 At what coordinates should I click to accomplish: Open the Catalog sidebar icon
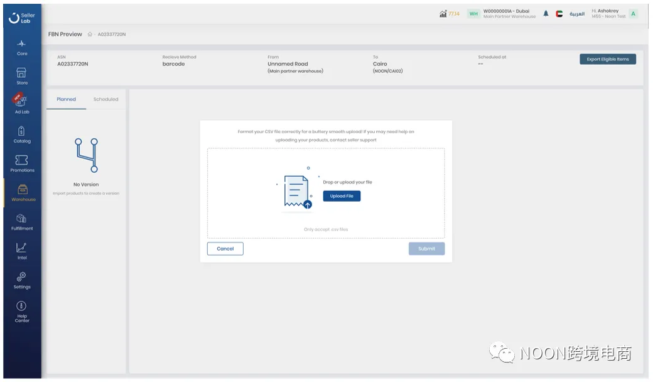tap(22, 133)
